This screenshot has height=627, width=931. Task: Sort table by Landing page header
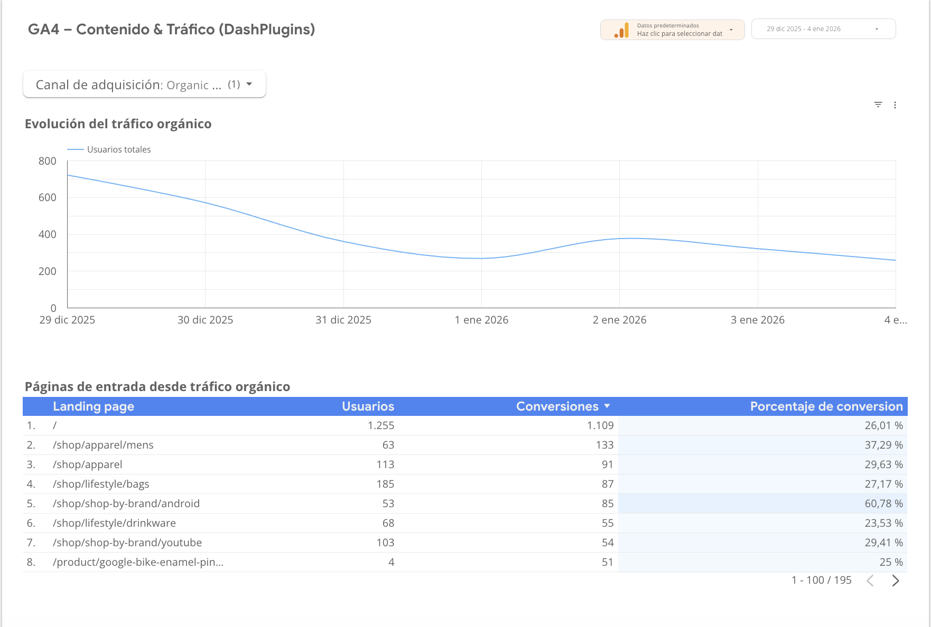tap(94, 406)
